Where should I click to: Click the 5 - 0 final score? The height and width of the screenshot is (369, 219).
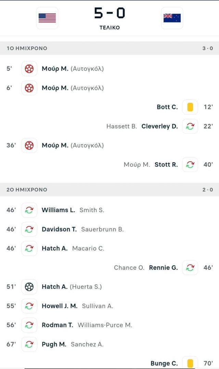[x=109, y=13]
